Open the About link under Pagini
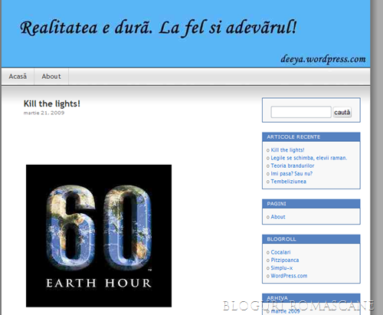Viewport: 383px width, 315px height. (278, 217)
